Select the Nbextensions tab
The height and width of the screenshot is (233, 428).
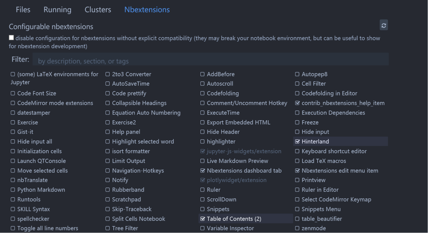tap(147, 10)
